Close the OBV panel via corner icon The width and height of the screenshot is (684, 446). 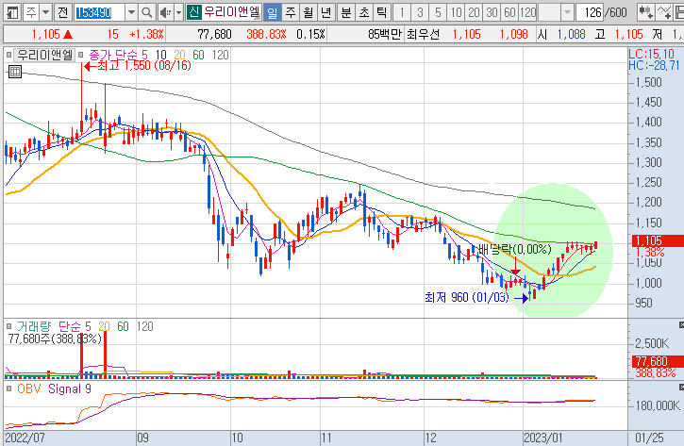(x=681, y=388)
